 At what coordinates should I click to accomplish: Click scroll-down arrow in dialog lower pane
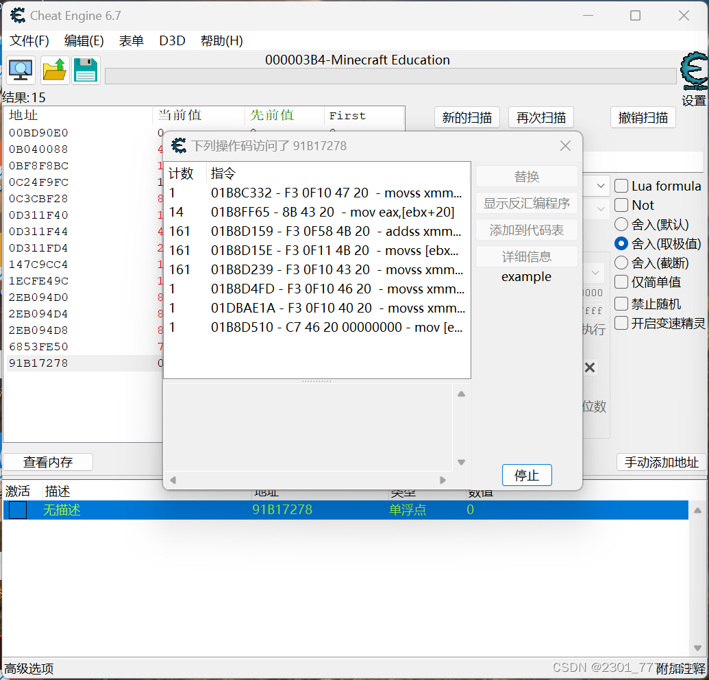[x=461, y=462]
